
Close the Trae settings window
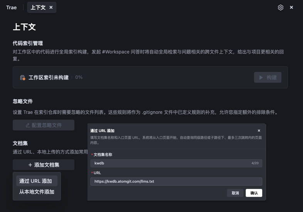click(x=291, y=7)
